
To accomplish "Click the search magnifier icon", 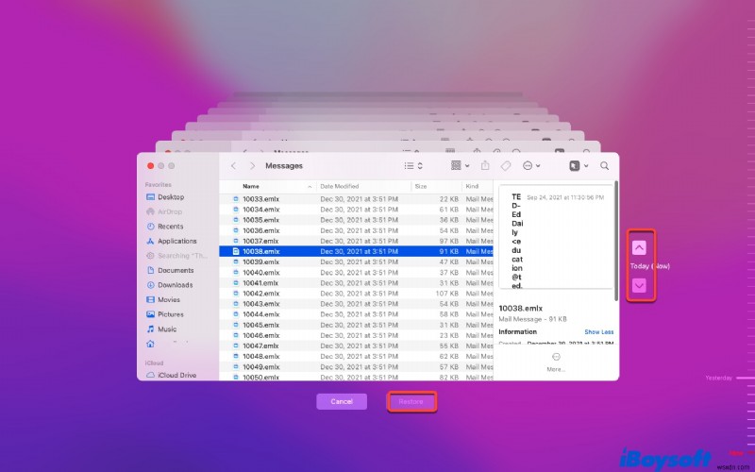I will coord(604,166).
